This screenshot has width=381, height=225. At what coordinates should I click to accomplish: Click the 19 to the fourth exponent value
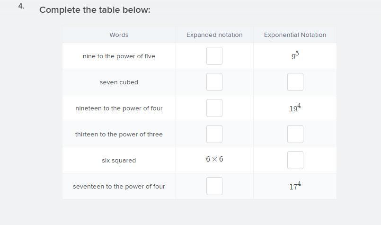click(295, 108)
